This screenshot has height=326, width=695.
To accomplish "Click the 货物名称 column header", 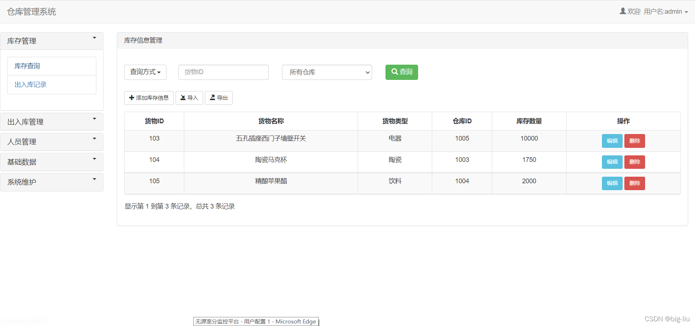I will point(271,121).
